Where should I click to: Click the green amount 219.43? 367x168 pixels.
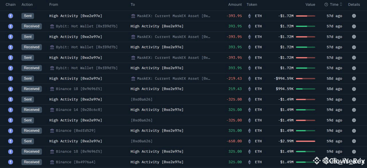tap(235, 89)
